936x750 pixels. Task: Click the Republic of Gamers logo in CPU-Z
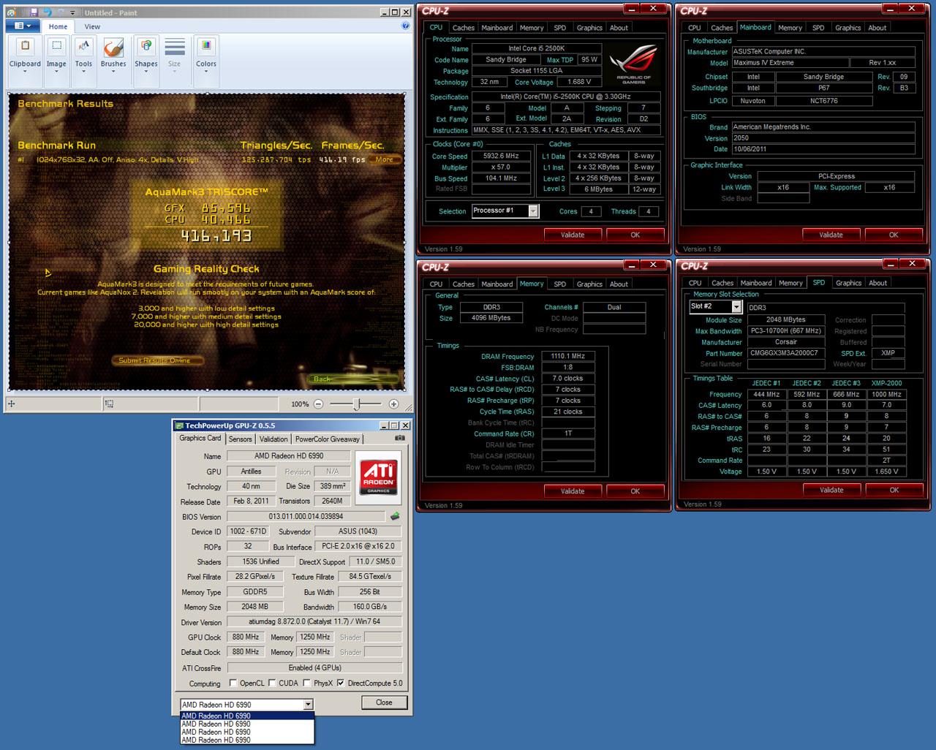(633, 63)
